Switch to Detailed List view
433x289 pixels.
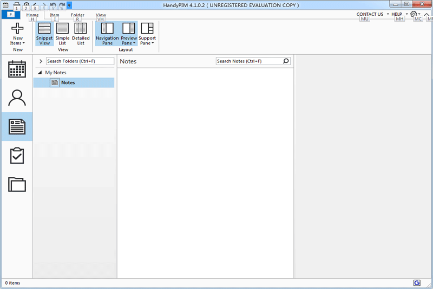(81, 34)
